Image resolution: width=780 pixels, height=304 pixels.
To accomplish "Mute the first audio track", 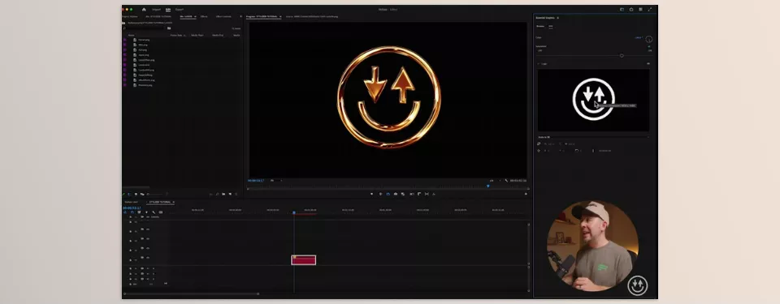I will click(148, 268).
